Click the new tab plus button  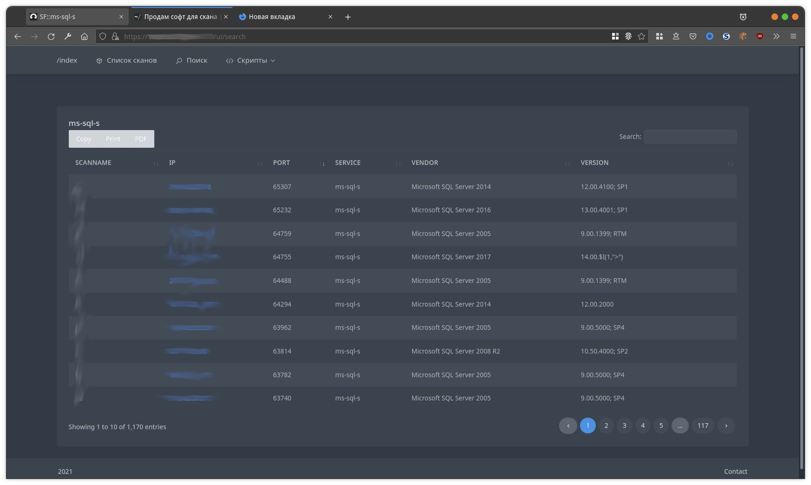coord(348,17)
